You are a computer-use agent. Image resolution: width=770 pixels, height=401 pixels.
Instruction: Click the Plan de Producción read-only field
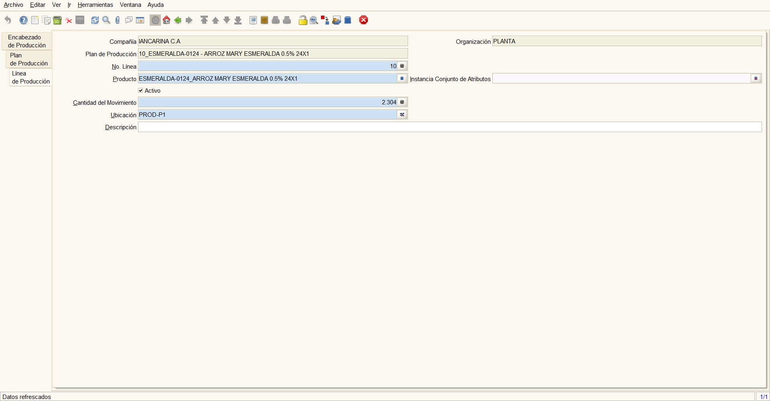[273, 54]
